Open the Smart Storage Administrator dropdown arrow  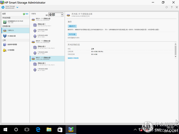point(17,7)
